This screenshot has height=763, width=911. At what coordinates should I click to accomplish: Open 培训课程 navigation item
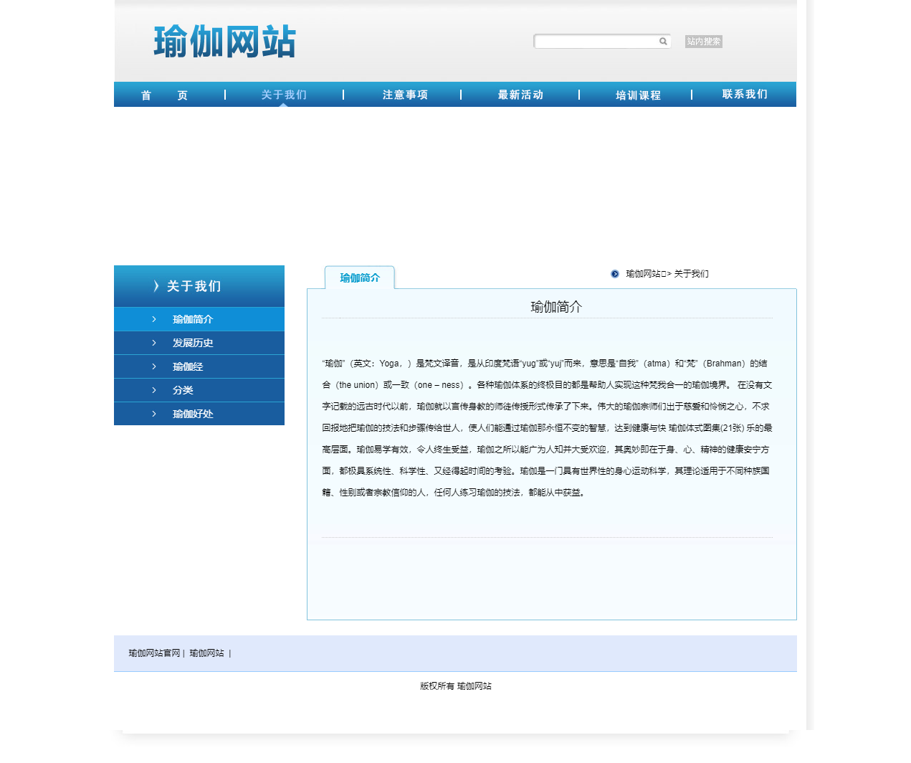pos(638,95)
